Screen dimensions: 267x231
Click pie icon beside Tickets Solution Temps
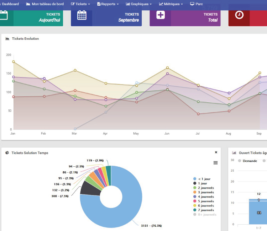tap(7, 153)
